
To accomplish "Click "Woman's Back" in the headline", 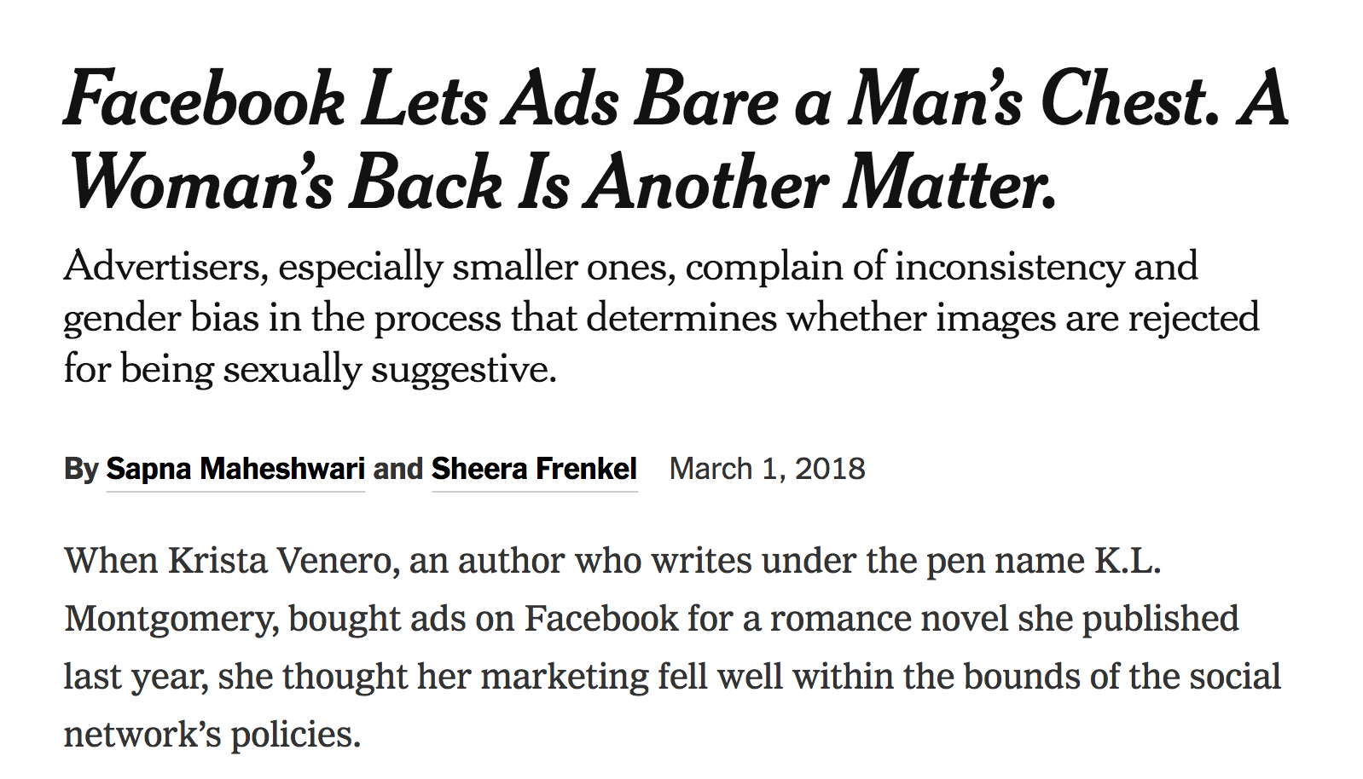I will point(286,183).
